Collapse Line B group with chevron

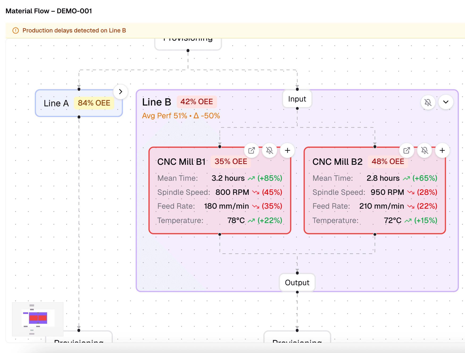click(446, 102)
